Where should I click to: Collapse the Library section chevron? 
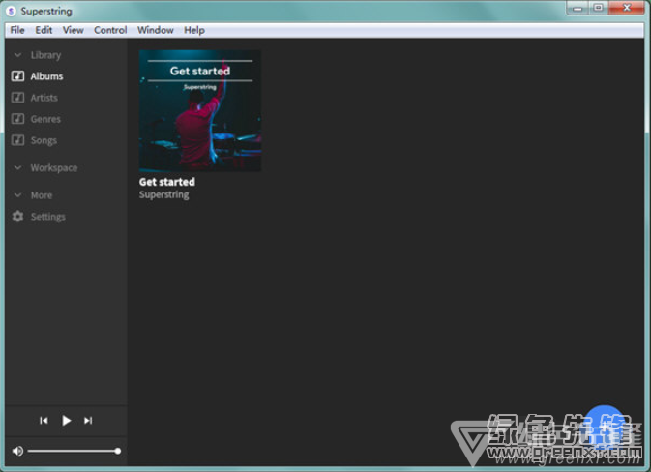(17, 55)
